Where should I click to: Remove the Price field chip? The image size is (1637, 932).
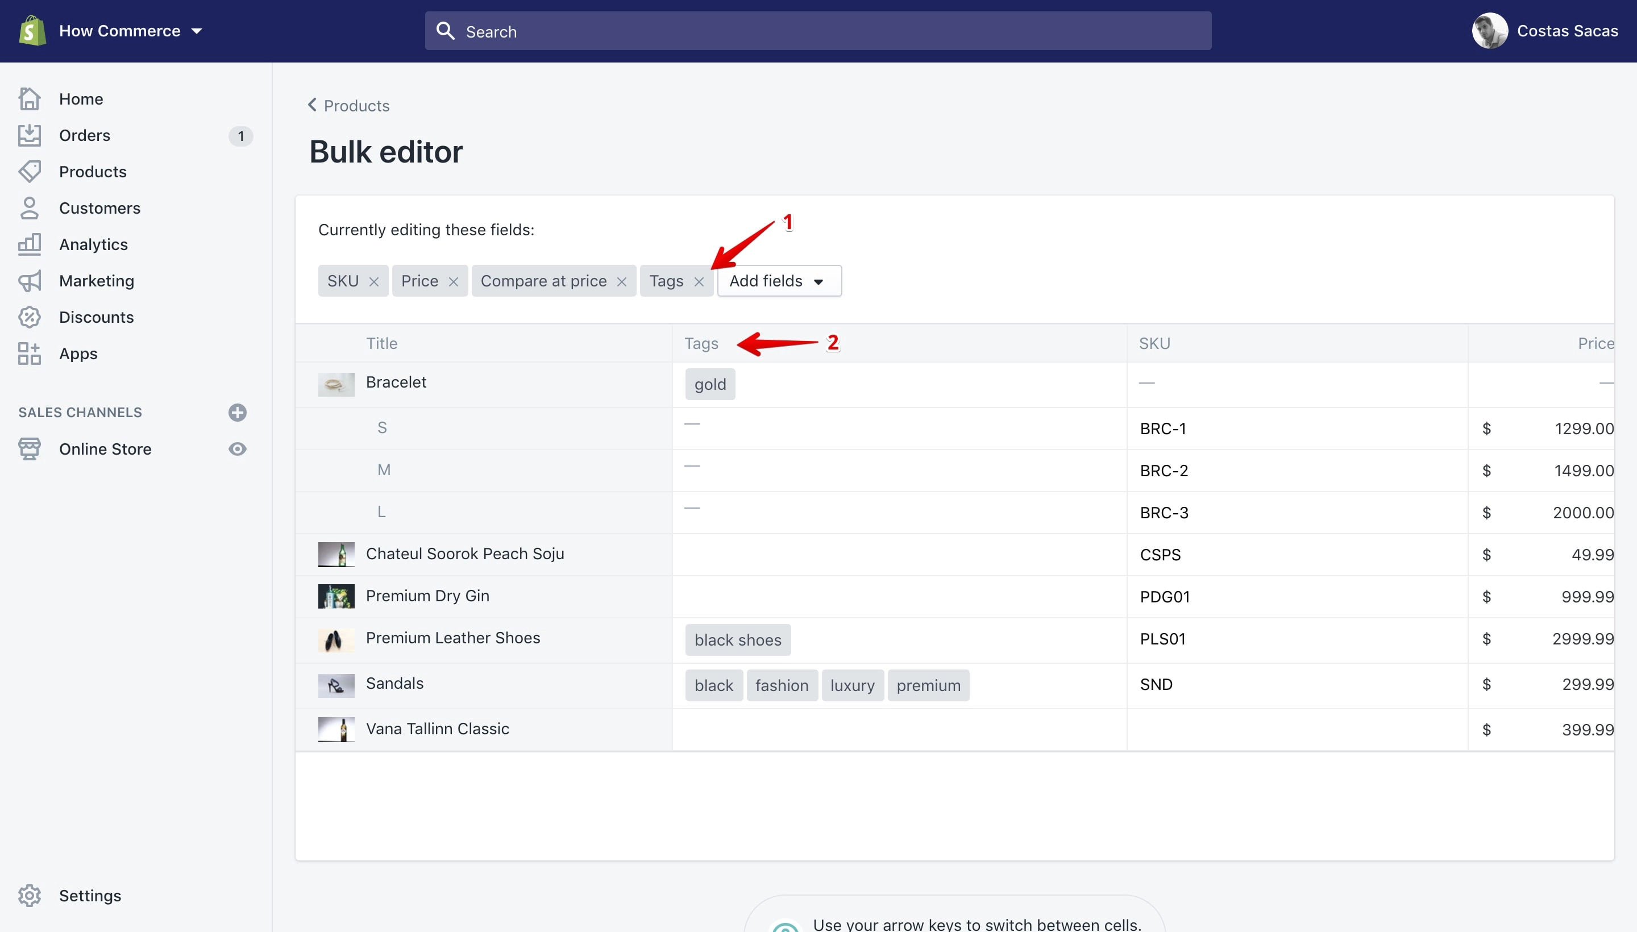pyautogui.click(x=453, y=282)
